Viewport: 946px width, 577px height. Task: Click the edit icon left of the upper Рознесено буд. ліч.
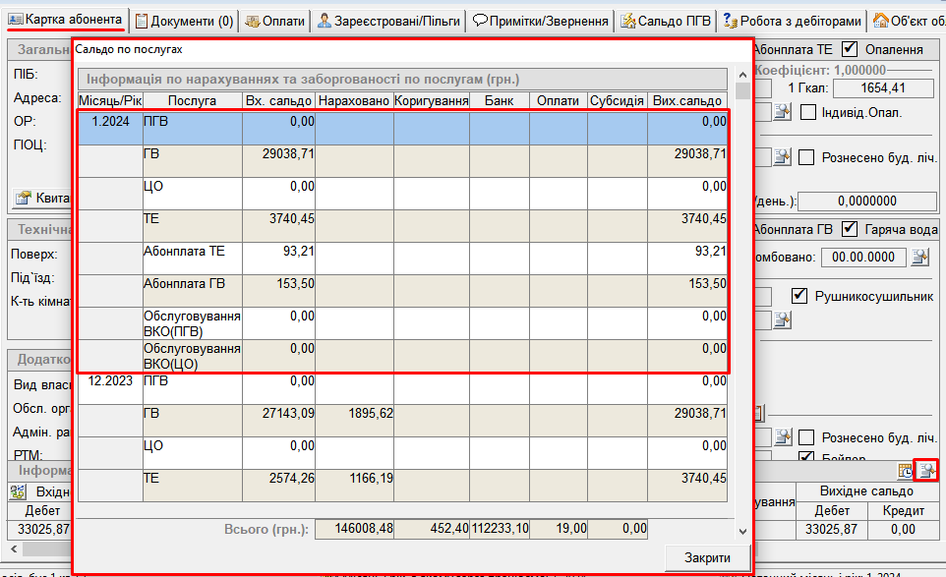pyautogui.click(x=782, y=157)
